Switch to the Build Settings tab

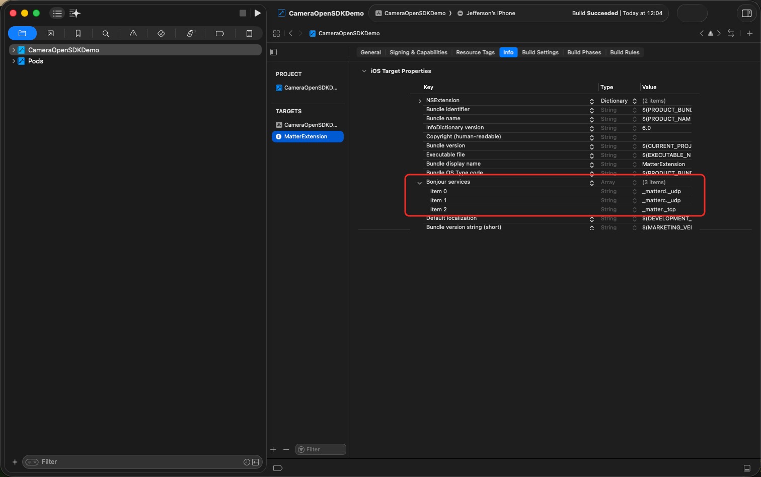pos(540,52)
